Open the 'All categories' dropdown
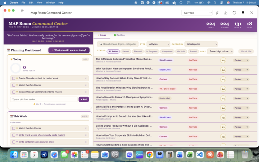 click(x=201, y=44)
